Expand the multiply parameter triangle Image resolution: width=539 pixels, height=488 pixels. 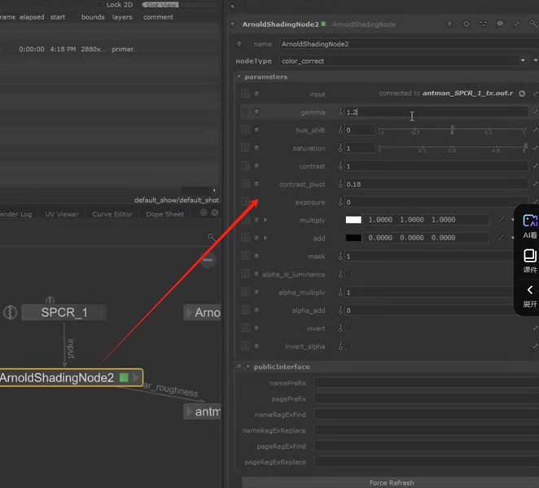(265, 220)
